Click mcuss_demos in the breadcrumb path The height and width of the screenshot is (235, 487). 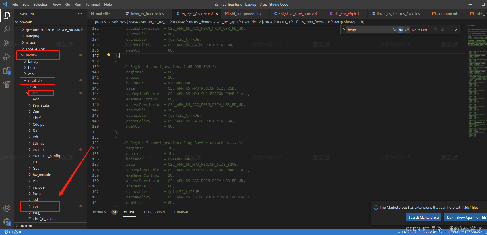point(200,22)
